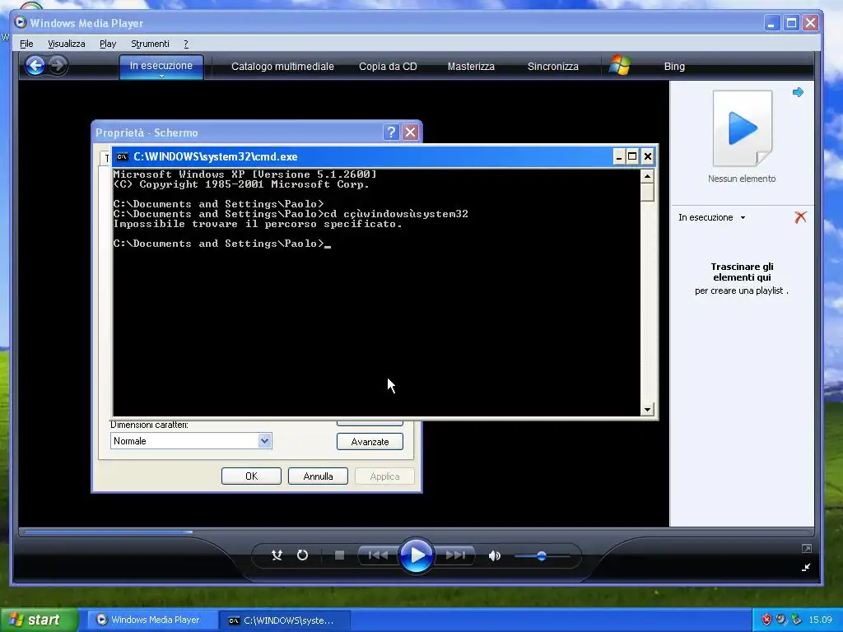The width and height of the screenshot is (843, 632).
Task: Click the Back arrow in Media Player
Action: 35,66
